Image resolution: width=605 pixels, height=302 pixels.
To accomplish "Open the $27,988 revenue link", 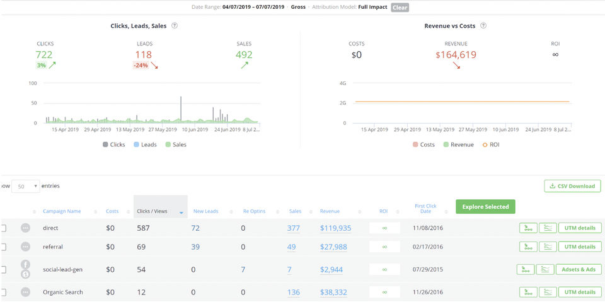I will pyautogui.click(x=333, y=247).
